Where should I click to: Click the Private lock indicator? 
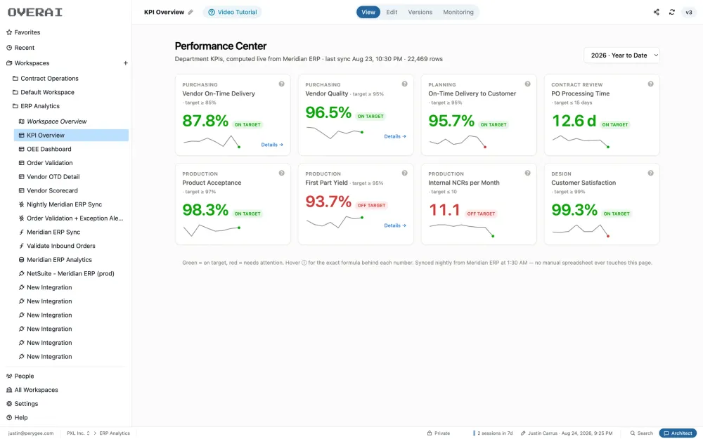pyautogui.click(x=439, y=433)
